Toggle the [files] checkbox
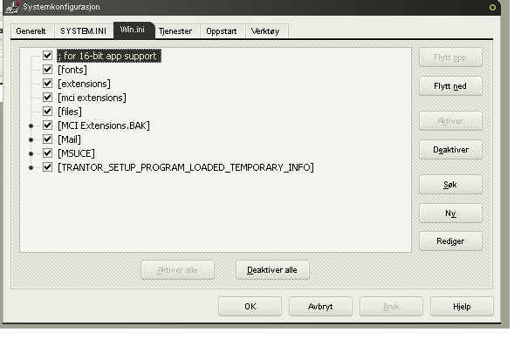 tap(47, 112)
